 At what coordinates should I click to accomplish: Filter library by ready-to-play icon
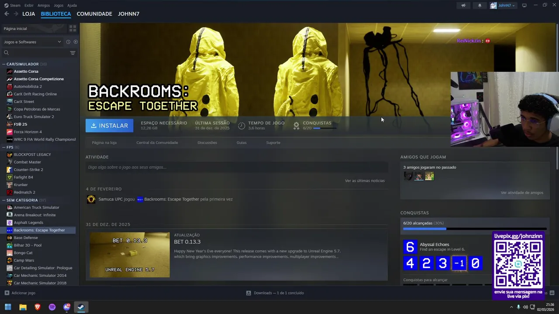[x=76, y=42]
